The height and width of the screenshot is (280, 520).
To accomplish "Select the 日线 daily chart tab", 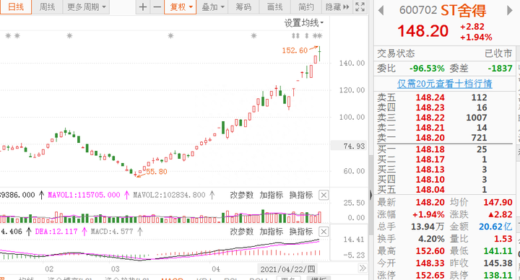I will 16,7.
